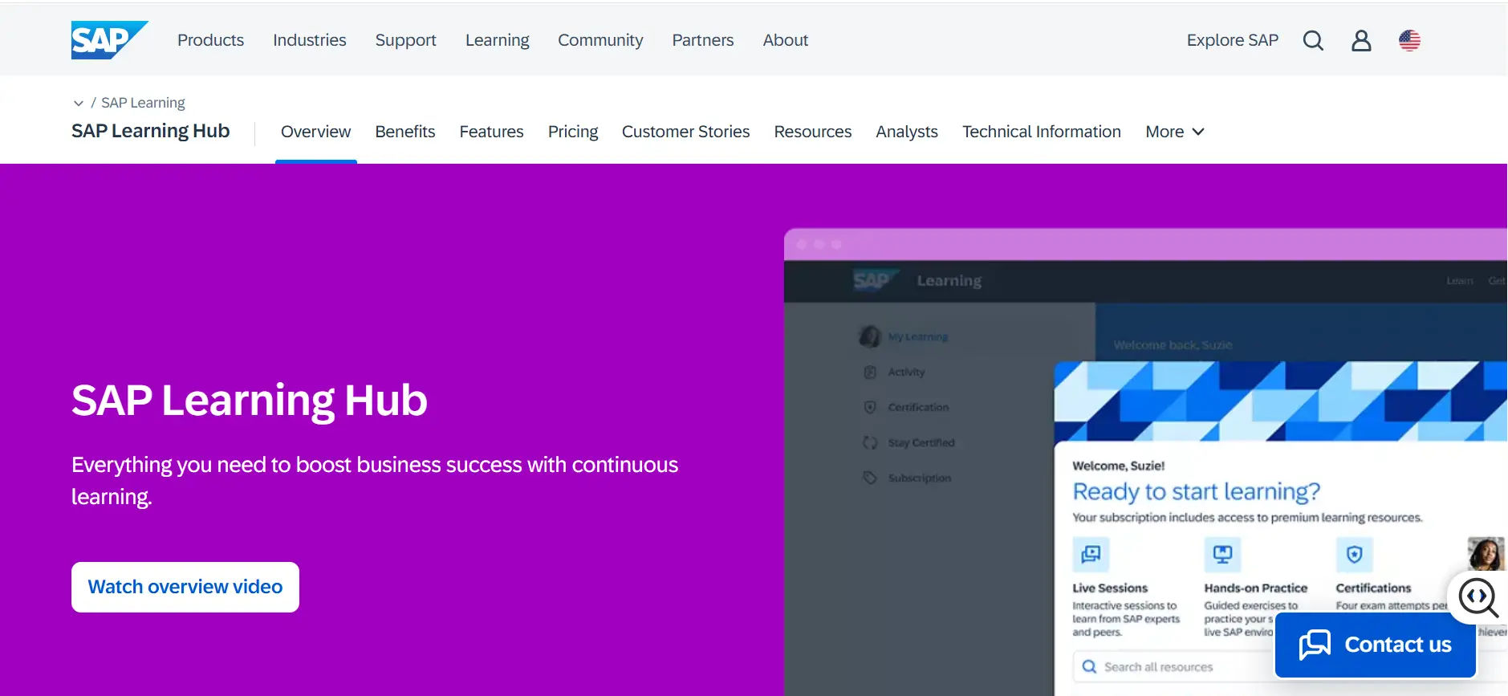Viewport: 1508px width, 696px height.
Task: Open the Technical Information tab
Action: pos(1042,132)
